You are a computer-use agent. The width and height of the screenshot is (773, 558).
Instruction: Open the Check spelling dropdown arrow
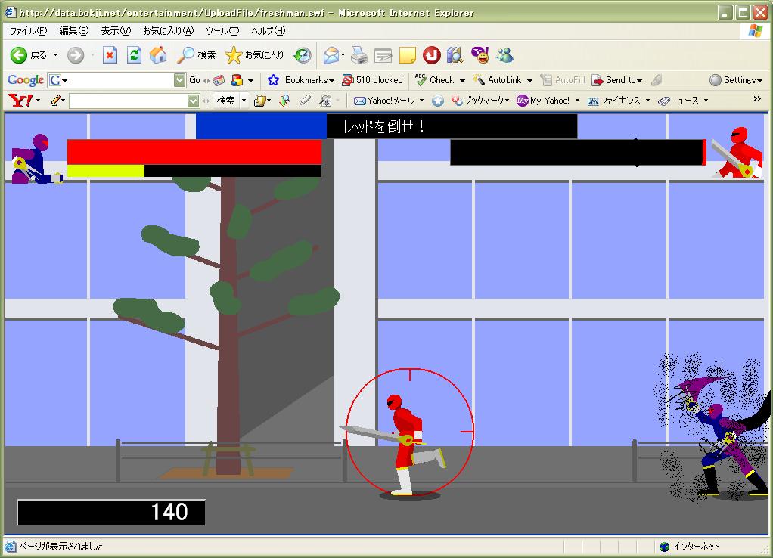pyautogui.click(x=462, y=81)
